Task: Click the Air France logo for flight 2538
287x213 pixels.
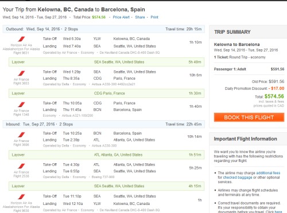Action: tap(21, 166)
